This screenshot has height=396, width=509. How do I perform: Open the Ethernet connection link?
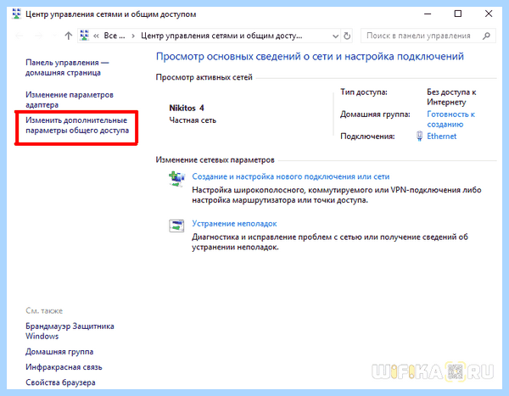pyautogui.click(x=441, y=137)
